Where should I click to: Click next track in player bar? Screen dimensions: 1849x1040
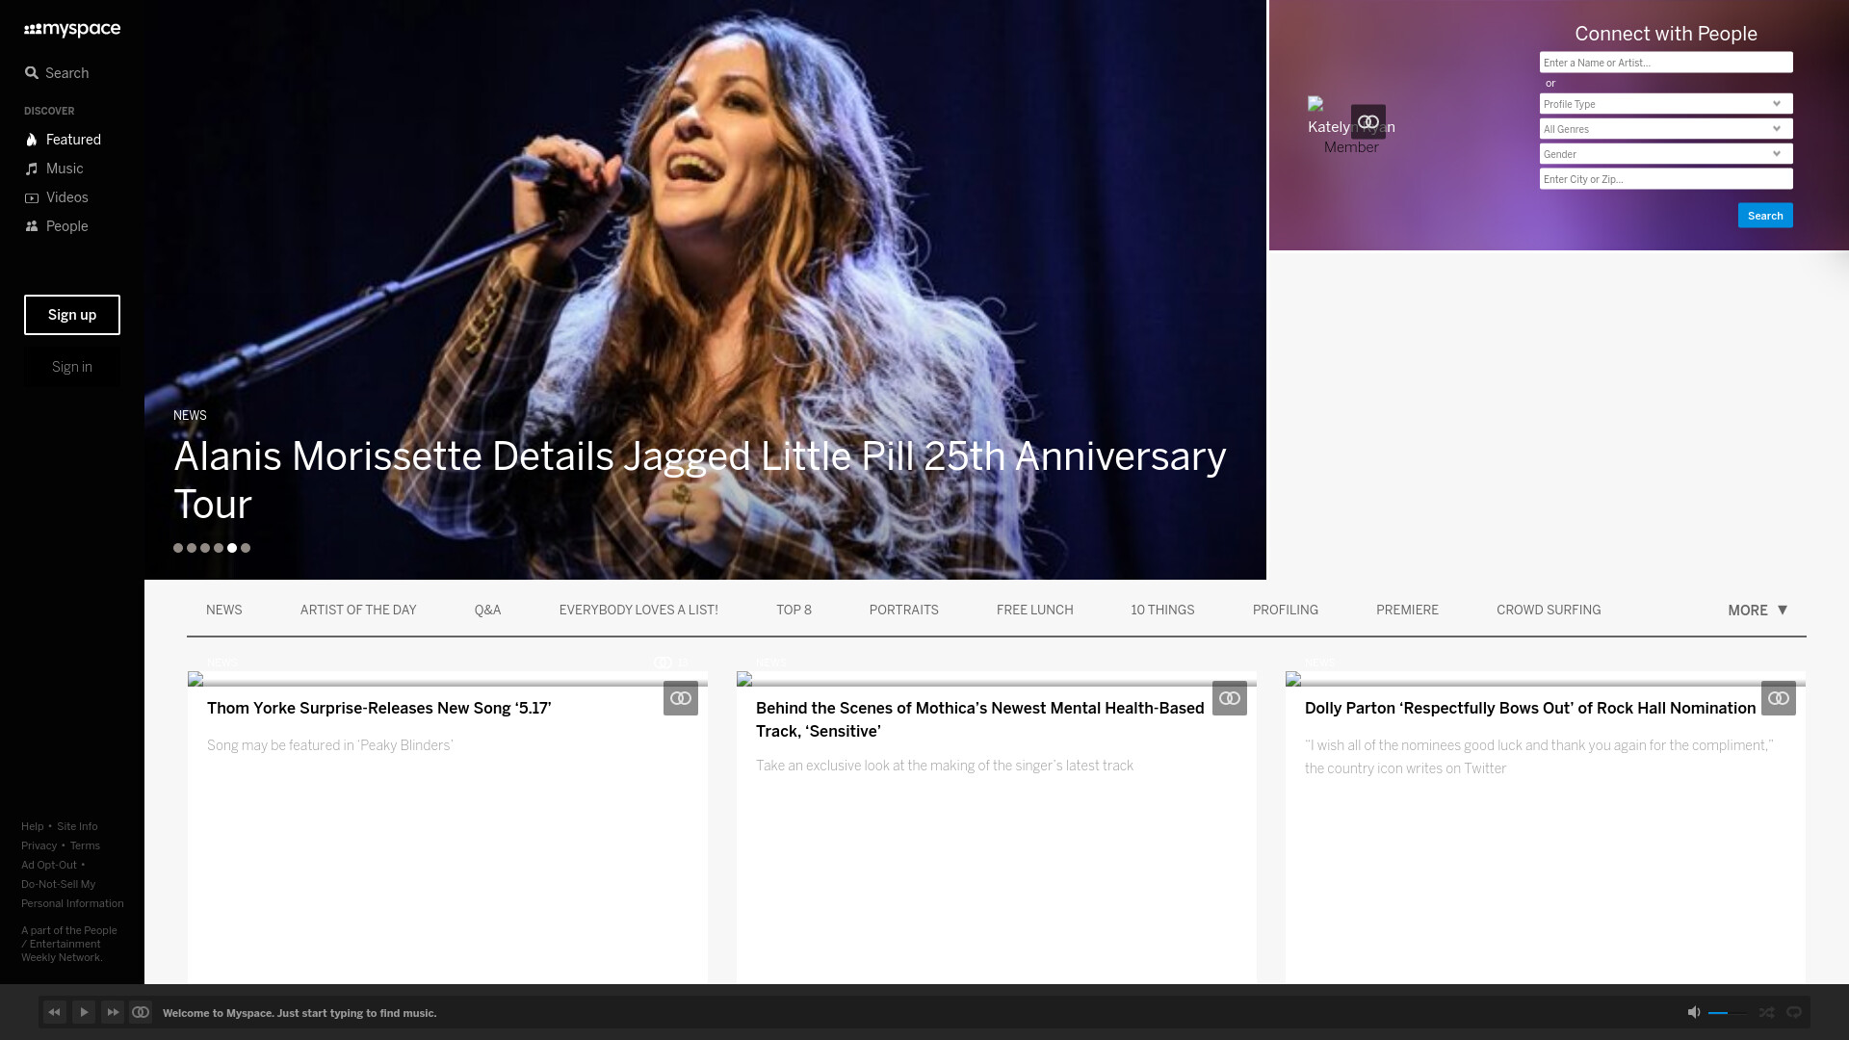click(113, 1012)
